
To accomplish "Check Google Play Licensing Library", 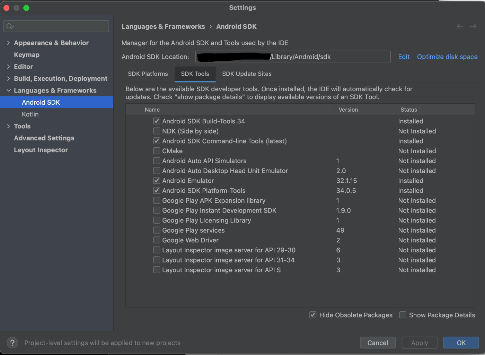I will [x=157, y=220].
